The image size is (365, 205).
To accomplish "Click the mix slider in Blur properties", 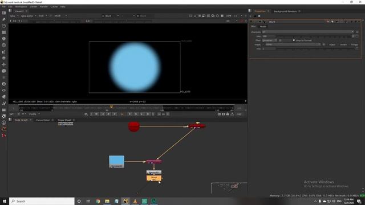I will pos(315,49).
